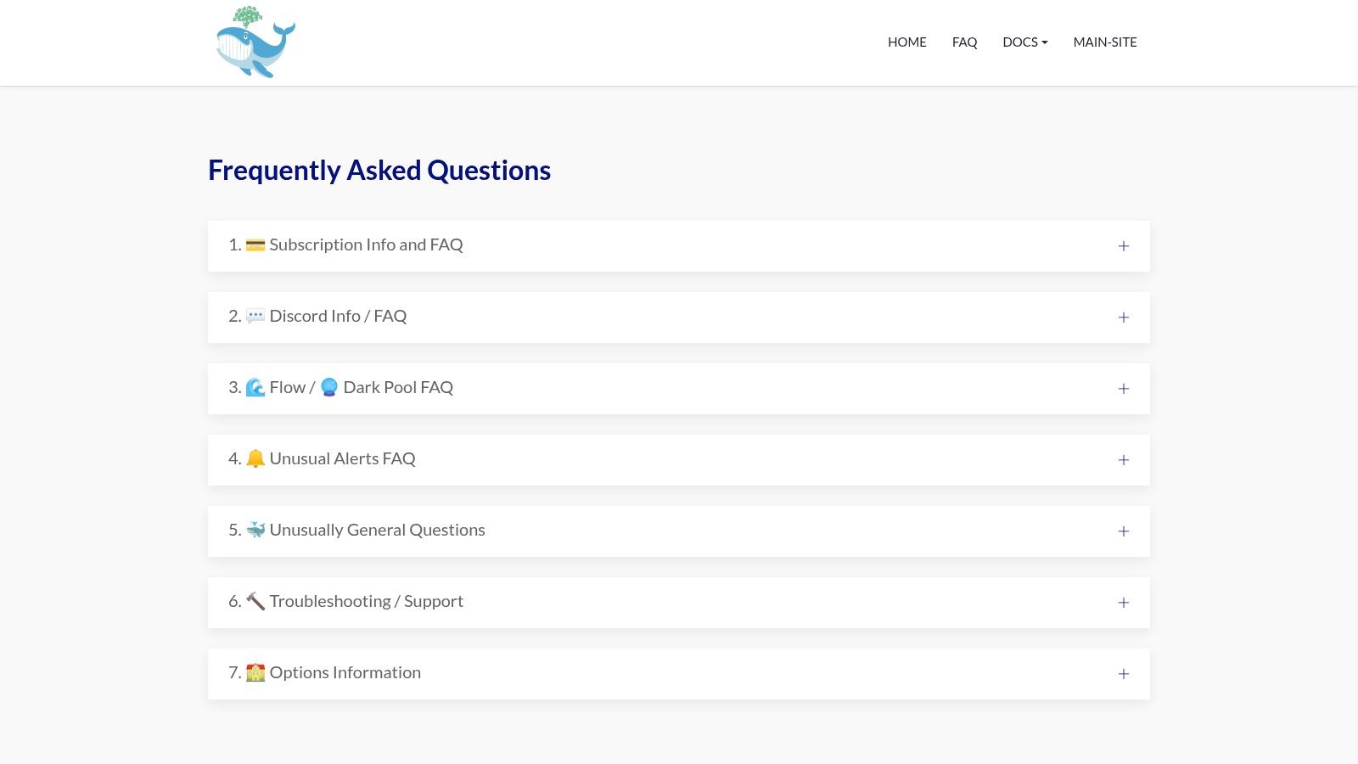The image size is (1358, 764).
Task: Click the hammer icon beside Troubleshooting / Support
Action: (255, 602)
